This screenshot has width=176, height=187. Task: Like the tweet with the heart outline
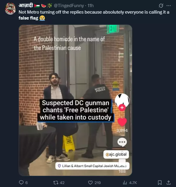click(x=90, y=183)
